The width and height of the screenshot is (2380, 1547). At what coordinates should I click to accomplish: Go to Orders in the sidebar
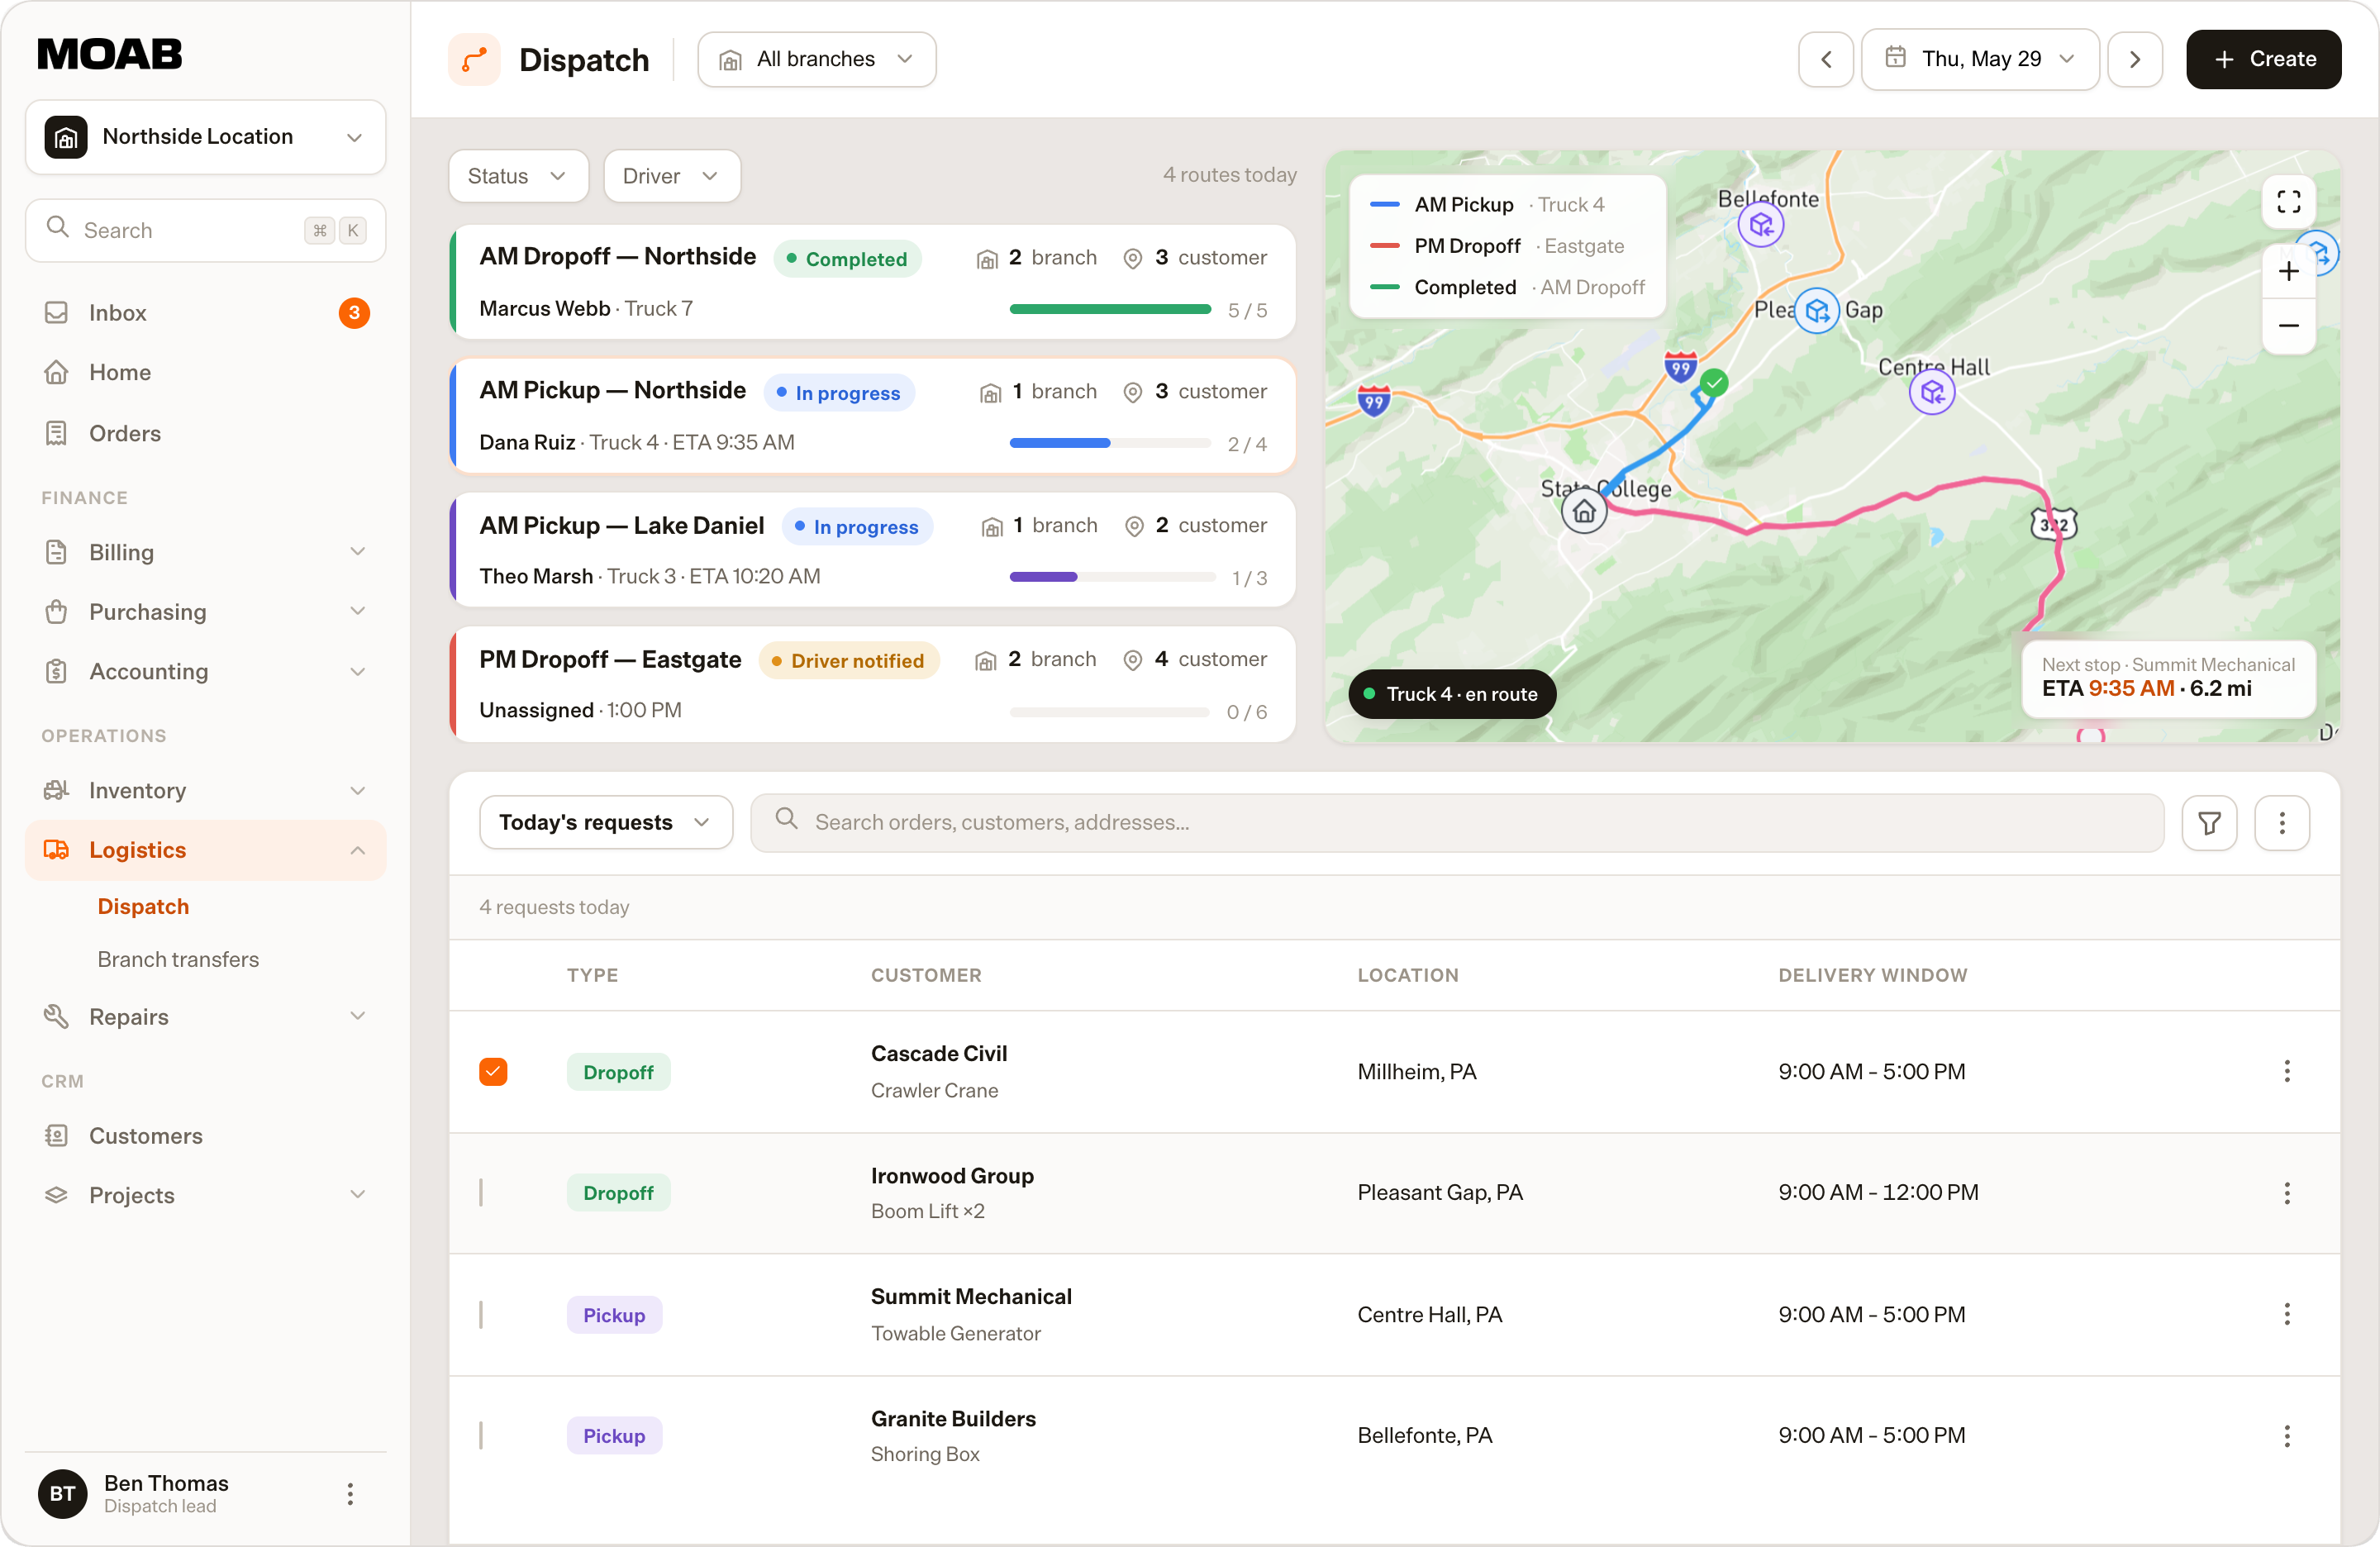205,433
